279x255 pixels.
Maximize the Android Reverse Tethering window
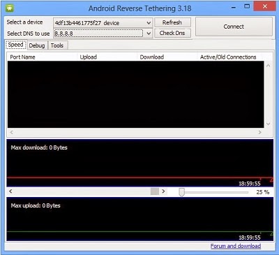point(247,6)
